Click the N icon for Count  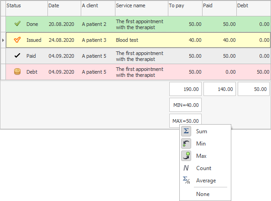pyautogui.click(x=186, y=168)
